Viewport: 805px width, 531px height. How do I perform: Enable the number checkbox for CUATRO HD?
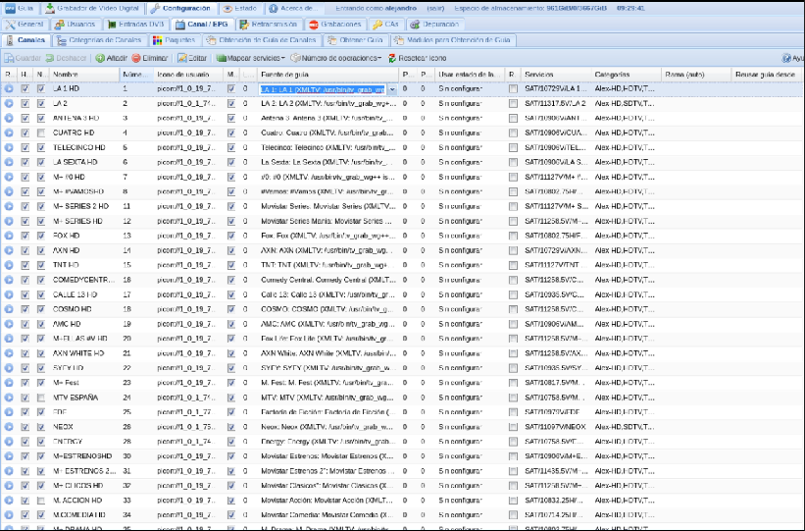coord(40,133)
